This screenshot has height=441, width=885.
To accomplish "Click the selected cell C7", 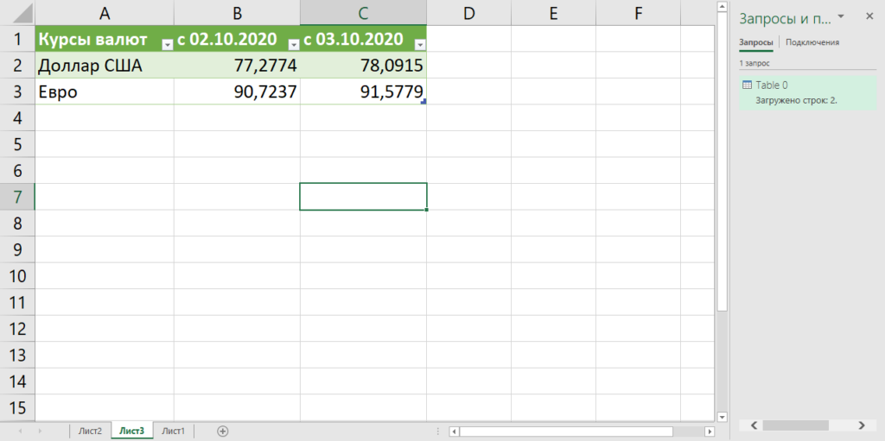I will coord(364,197).
